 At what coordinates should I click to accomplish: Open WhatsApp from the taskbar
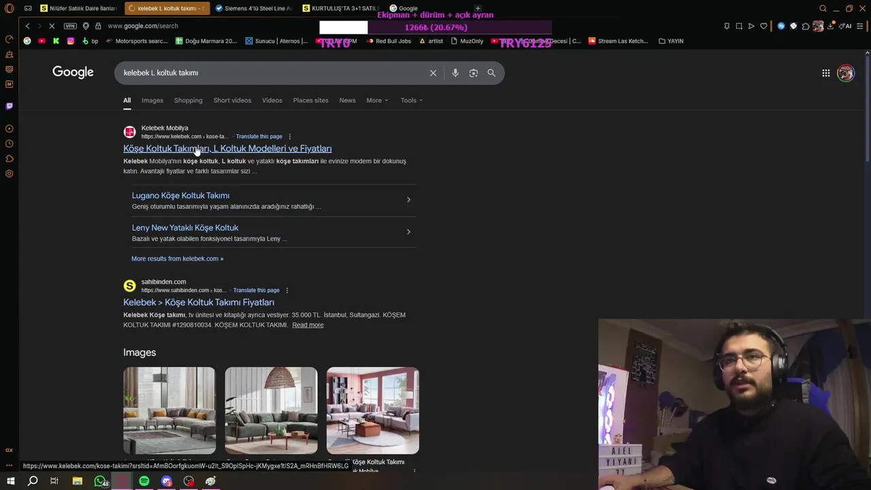click(100, 481)
